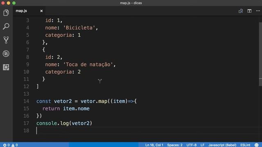Image resolution: width=262 pixels, height=147 pixels.
Task: Click line number 9 in gutter
Action: [x=27, y=65]
